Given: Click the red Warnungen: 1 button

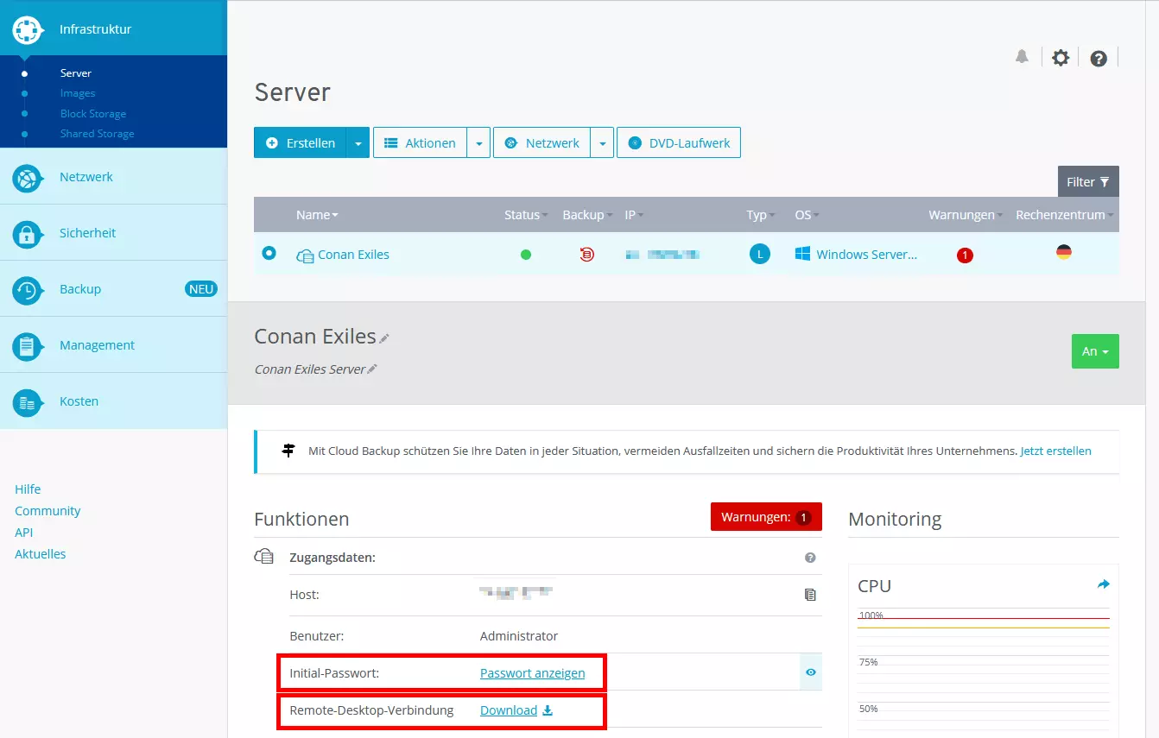Looking at the screenshot, I should pos(766,517).
